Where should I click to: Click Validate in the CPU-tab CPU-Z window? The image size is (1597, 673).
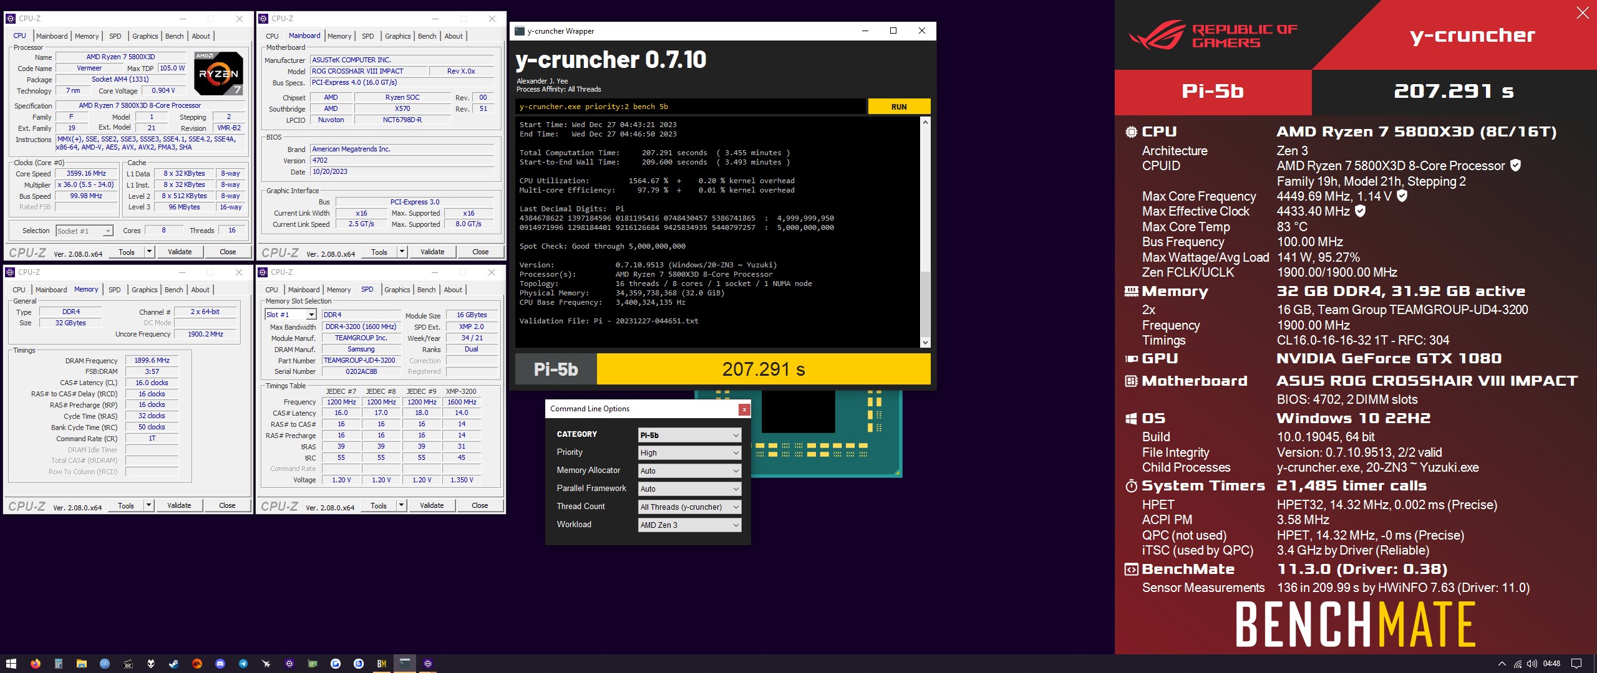tap(180, 252)
